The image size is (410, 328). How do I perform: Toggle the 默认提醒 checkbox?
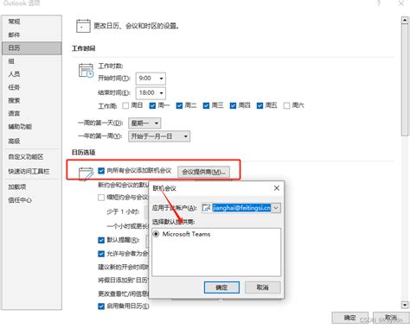tap(101, 240)
